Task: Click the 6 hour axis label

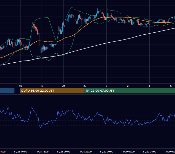Action: (x=171, y=86)
